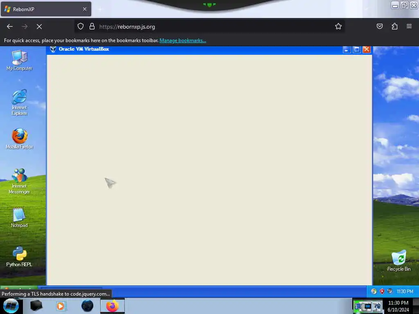Open the tracking protection shield
419x314 pixels.
point(81,27)
